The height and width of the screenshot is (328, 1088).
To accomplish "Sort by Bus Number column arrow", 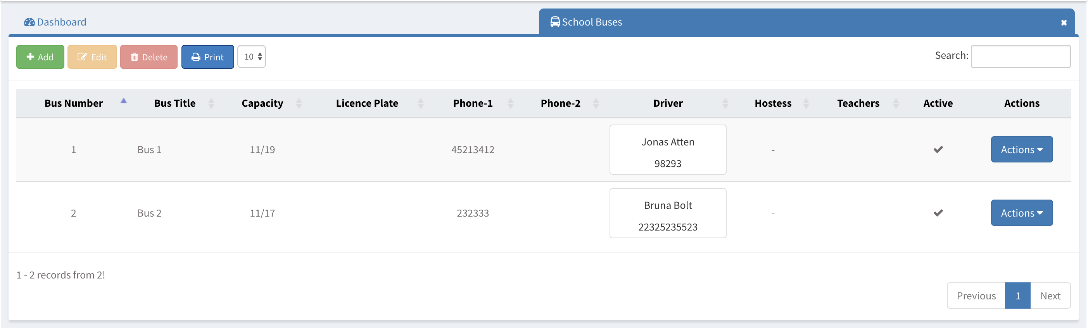I will 123,101.
